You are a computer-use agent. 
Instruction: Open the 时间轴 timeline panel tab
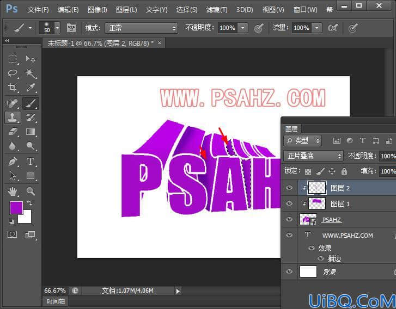tap(56, 301)
